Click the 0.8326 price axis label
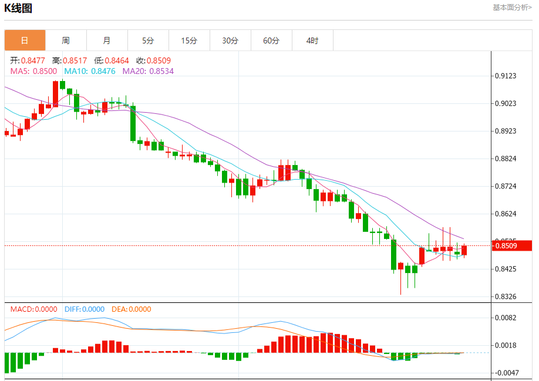This screenshot has width=539, height=381. 506,296
